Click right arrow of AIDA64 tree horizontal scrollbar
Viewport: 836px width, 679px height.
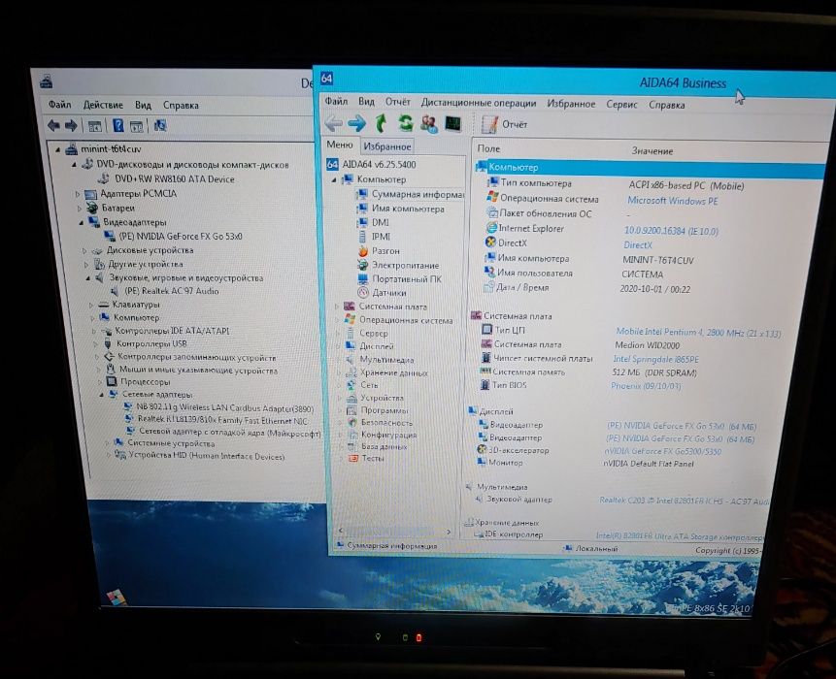[449, 532]
